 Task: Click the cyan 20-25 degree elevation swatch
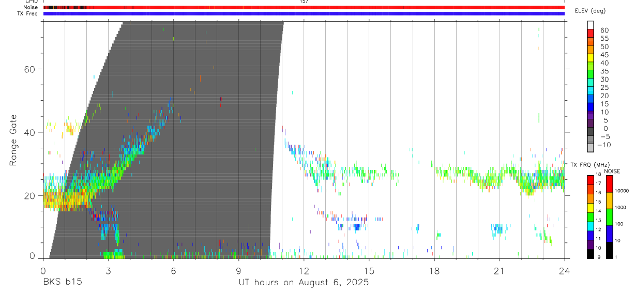pyautogui.click(x=591, y=90)
